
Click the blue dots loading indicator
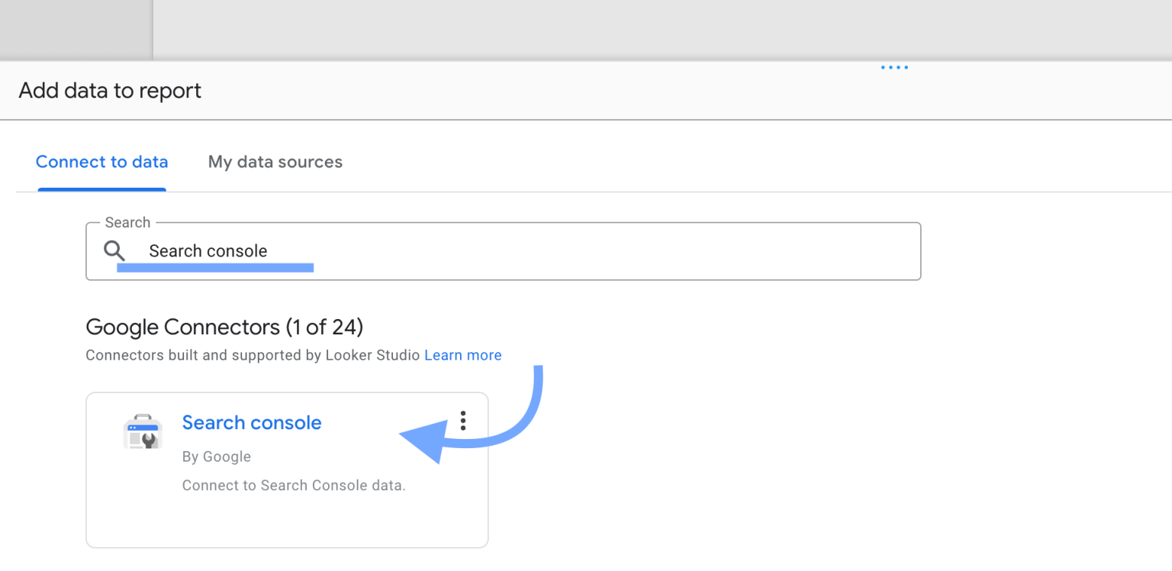[x=893, y=67]
